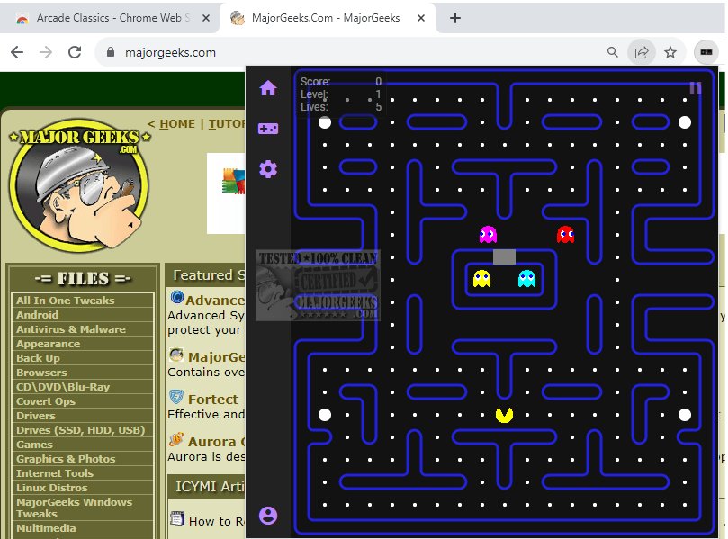Click the Pac-Man character in the maze

click(x=504, y=415)
